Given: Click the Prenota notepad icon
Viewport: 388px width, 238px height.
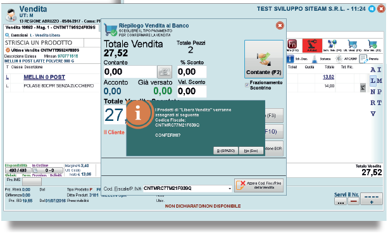Looking at the screenshot, I should pyautogui.click(x=363, y=59).
